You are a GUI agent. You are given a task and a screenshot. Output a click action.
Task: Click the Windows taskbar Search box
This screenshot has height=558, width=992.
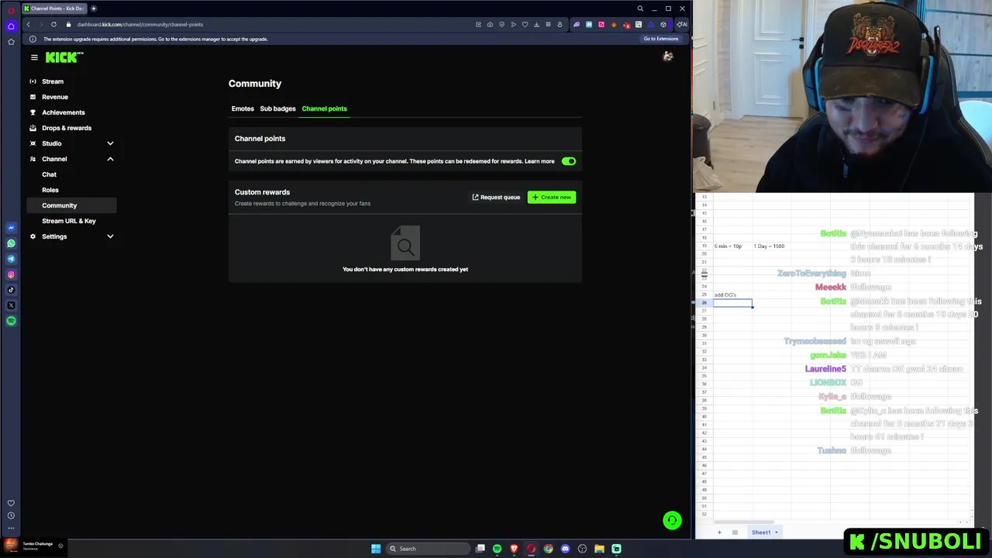tap(428, 549)
